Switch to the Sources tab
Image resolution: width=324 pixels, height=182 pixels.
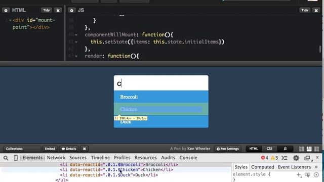[x=78, y=158]
